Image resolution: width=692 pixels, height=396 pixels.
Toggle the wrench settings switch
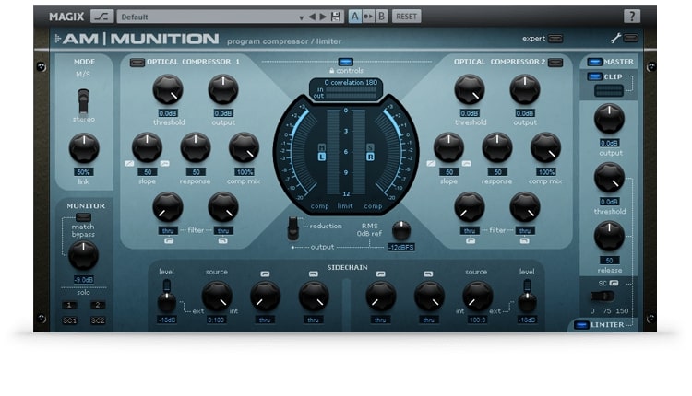click(x=631, y=38)
